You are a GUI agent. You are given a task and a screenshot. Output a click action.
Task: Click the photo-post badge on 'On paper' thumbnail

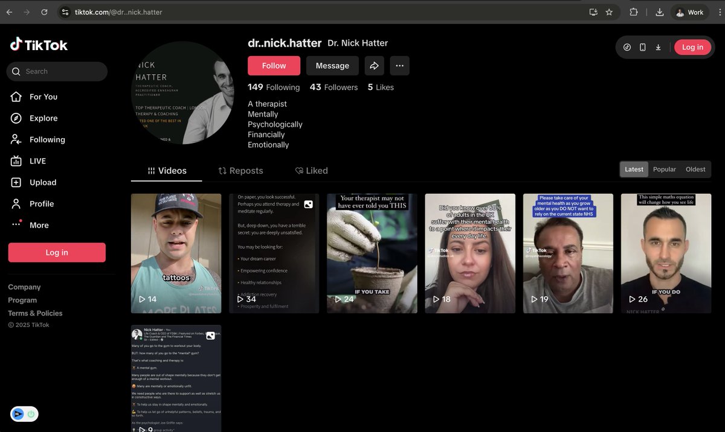click(308, 205)
